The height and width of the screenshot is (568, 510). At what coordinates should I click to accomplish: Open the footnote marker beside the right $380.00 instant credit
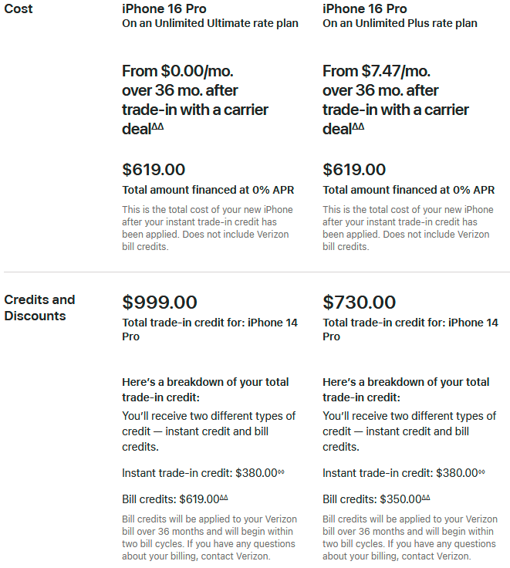[481, 472]
